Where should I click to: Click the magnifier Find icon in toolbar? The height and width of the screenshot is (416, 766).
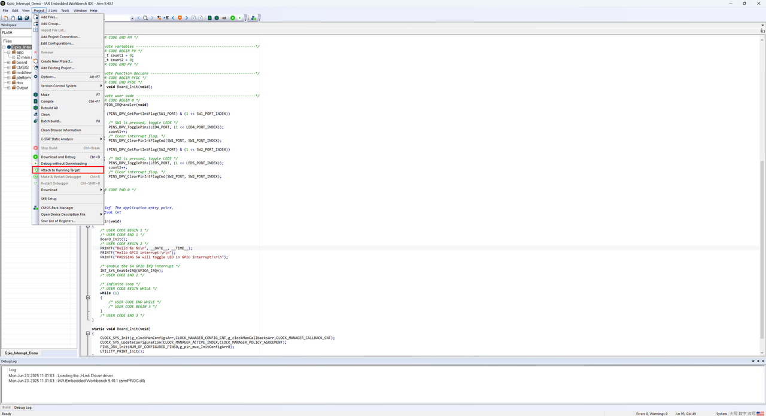coord(145,18)
